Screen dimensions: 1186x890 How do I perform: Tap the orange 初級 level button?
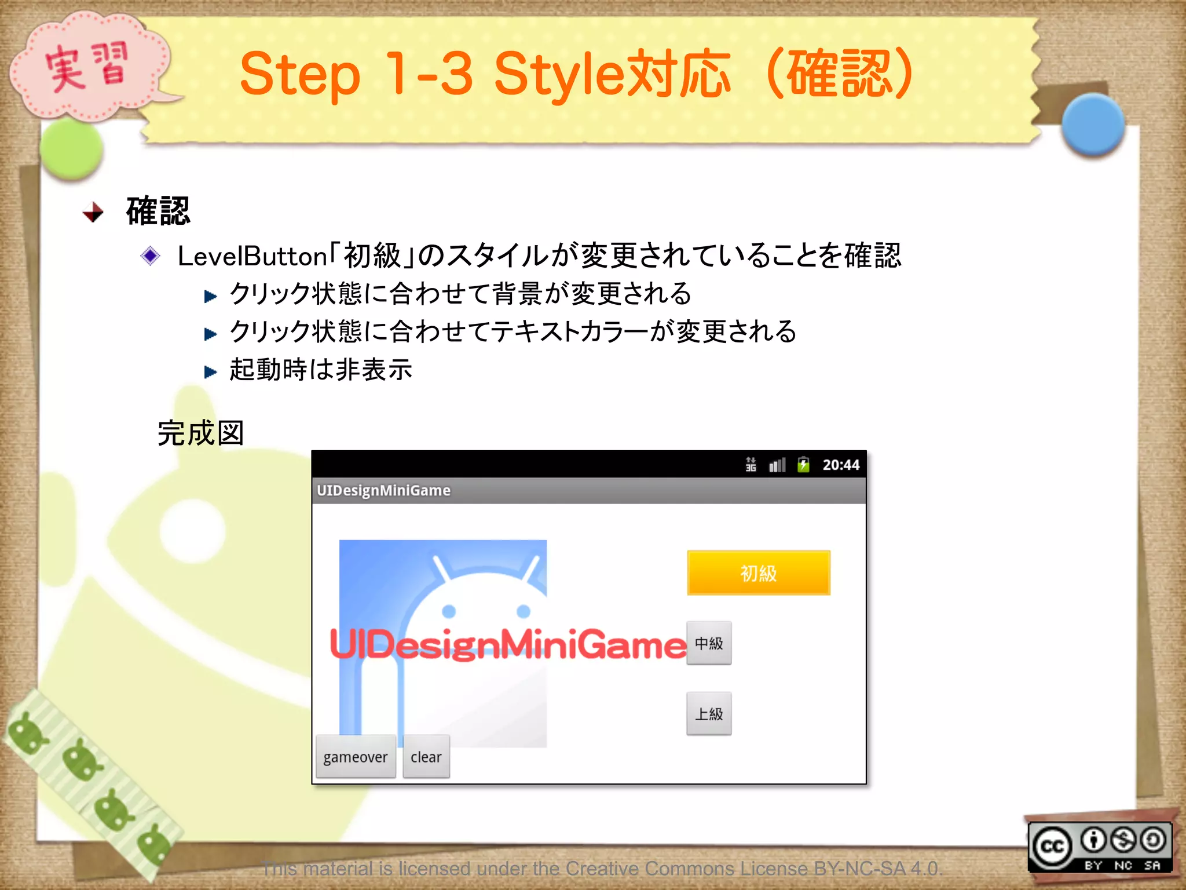[x=759, y=573]
